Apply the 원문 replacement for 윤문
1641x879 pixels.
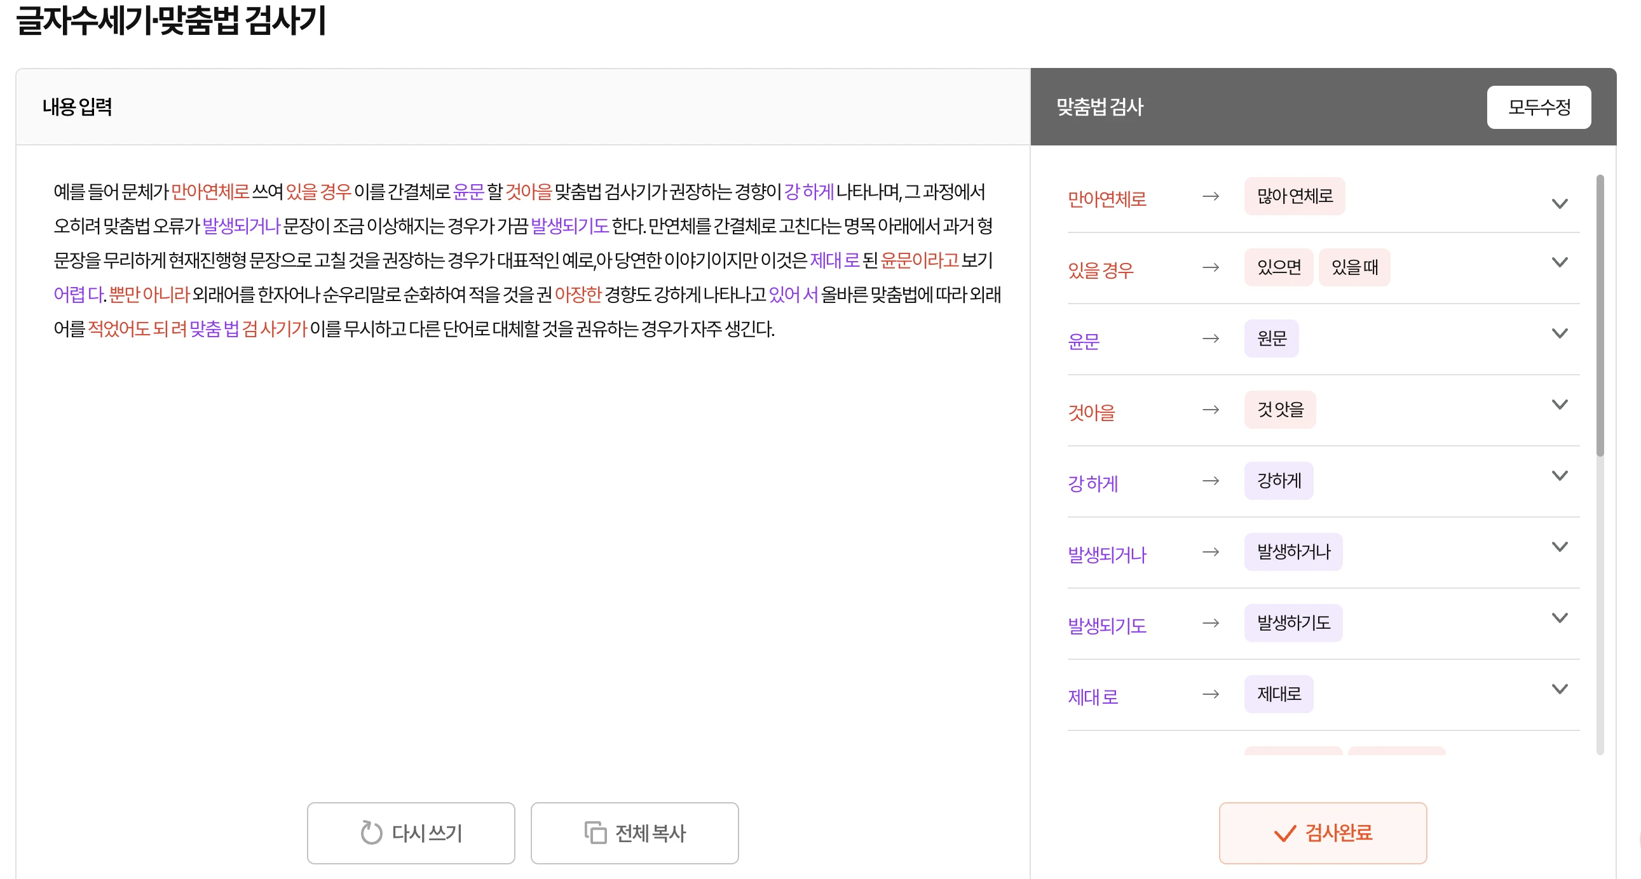pyautogui.click(x=1272, y=338)
